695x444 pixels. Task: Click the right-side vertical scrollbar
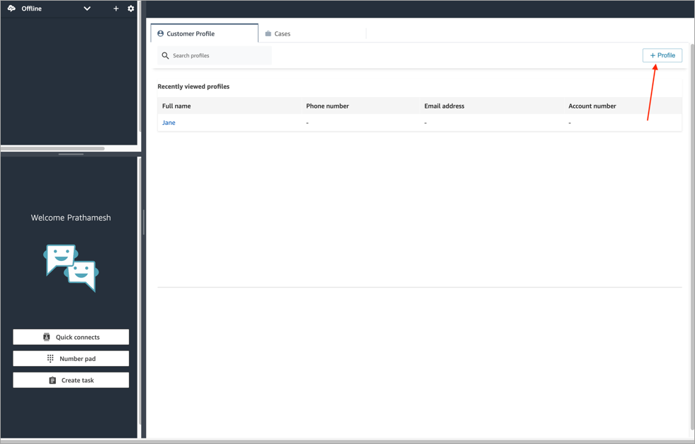coord(691,234)
